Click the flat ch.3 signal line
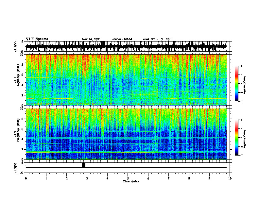 [126, 168]
